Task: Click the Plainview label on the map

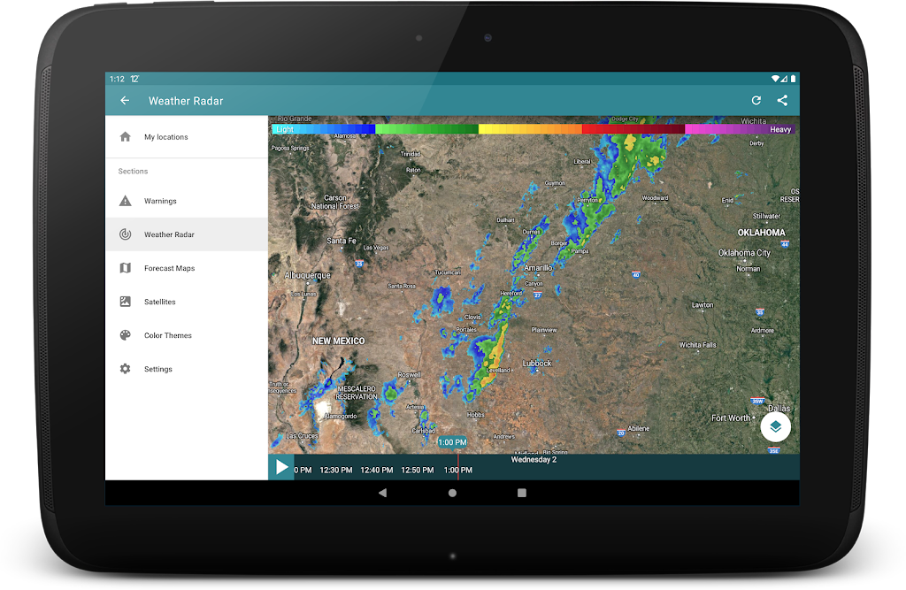Action: tap(544, 330)
